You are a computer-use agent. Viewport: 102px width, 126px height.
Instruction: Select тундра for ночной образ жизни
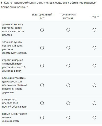coord(94,103)
